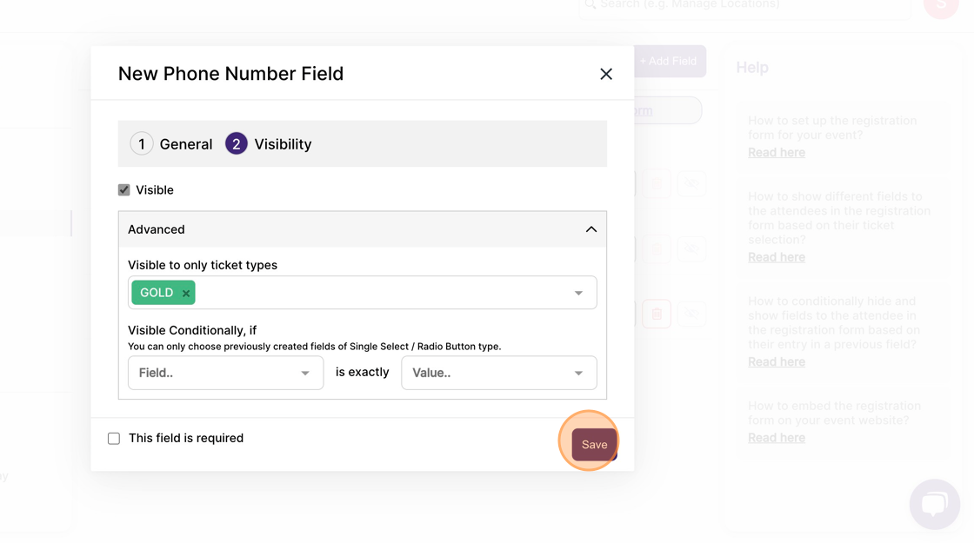This screenshot has height=543, width=974.
Task: Open the ticket types dropdown arrow
Action: click(x=578, y=293)
